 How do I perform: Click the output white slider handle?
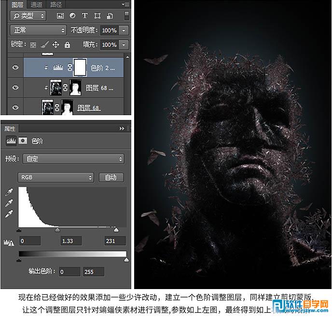tap(126, 260)
